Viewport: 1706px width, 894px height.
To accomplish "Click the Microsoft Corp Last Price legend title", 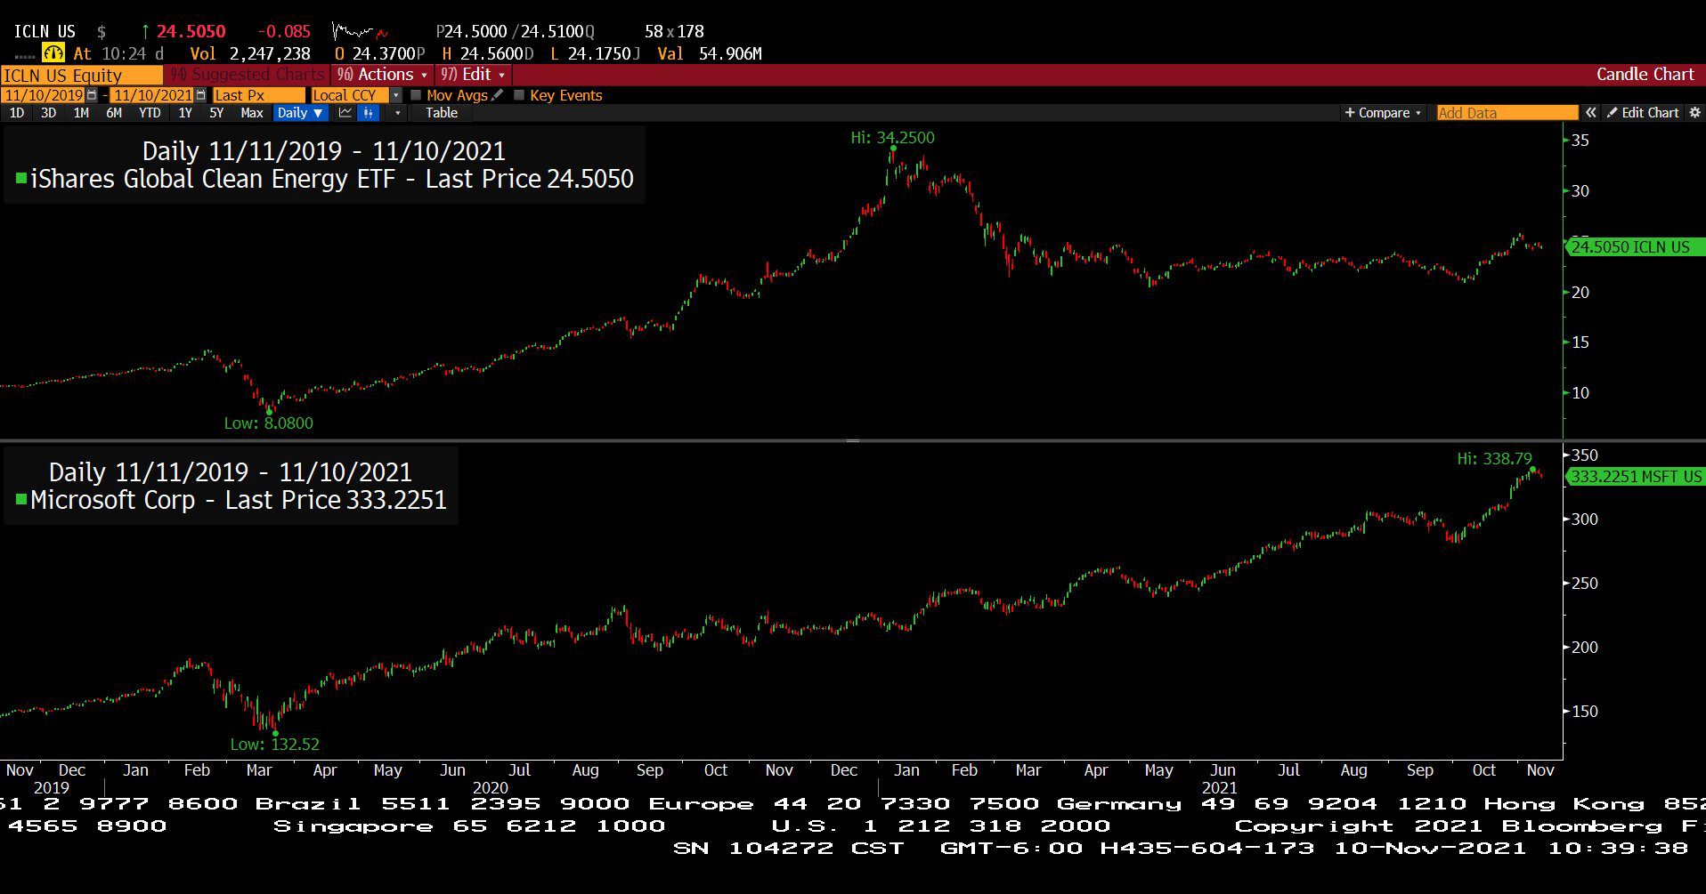I will pyautogui.click(x=238, y=500).
